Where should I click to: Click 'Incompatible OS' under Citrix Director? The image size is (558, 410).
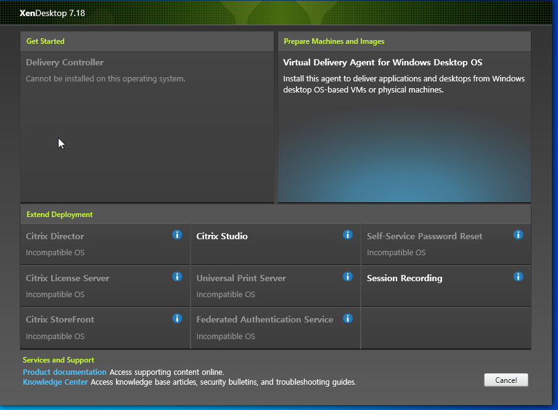pyautogui.click(x=55, y=252)
